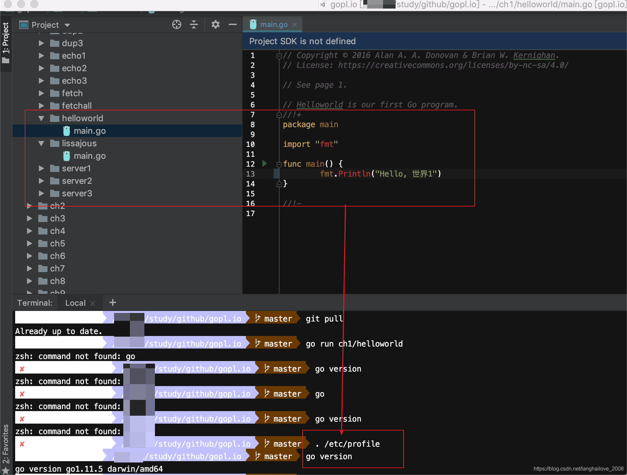Screen dimensions: 627x475
Task: Click 'zsh: command not found: go' output
Action: coord(75,356)
